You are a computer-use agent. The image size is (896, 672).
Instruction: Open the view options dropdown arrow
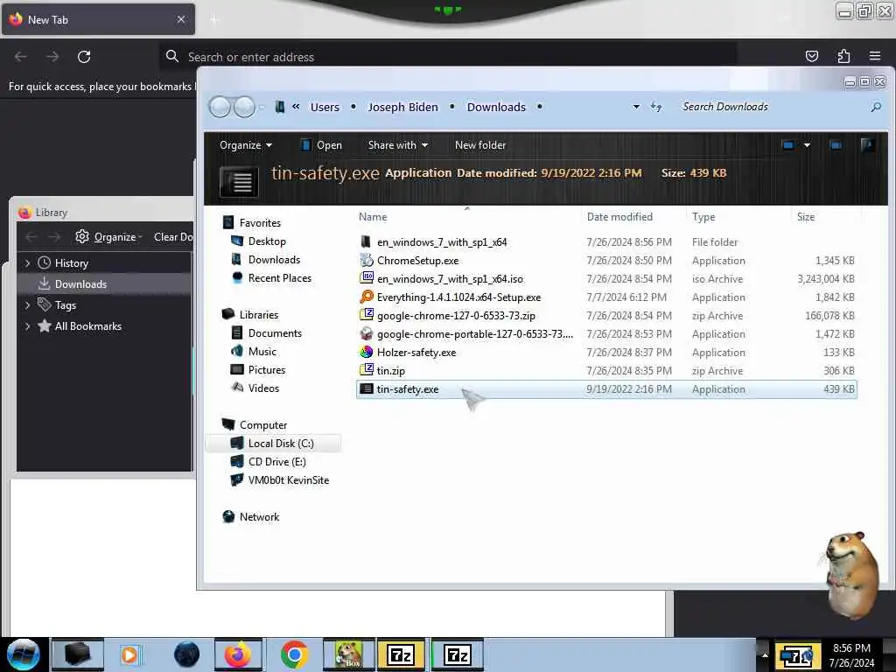807,145
